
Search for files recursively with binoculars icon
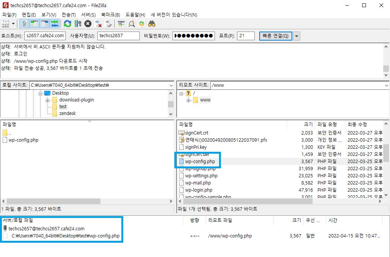tap(151, 24)
